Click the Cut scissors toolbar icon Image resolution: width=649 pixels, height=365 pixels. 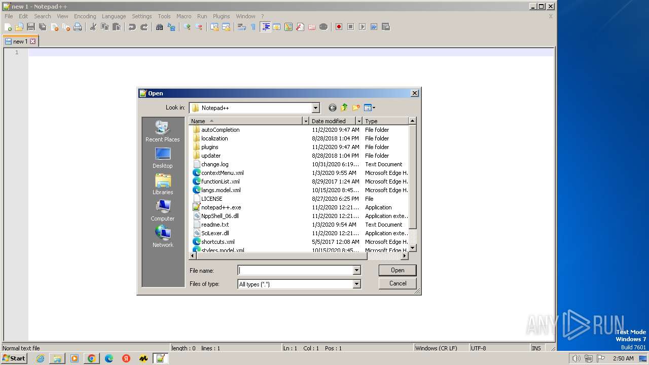[x=93, y=27]
